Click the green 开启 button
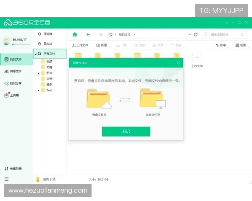 pos(126,131)
